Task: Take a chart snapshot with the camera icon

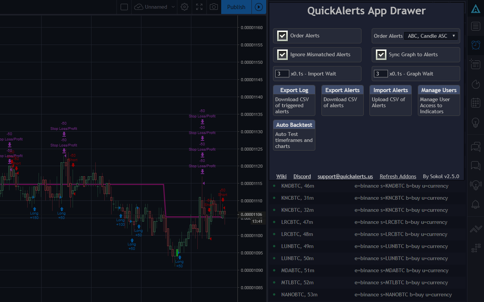Action: coord(213,7)
